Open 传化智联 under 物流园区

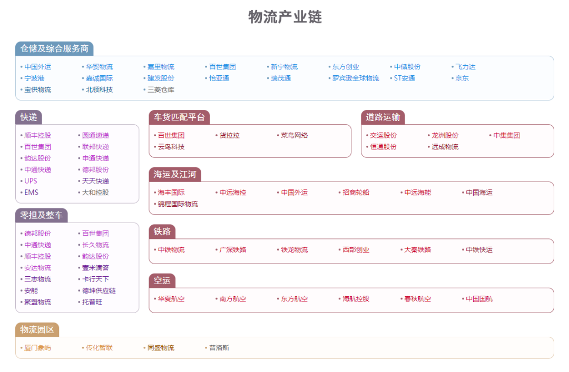(99, 348)
